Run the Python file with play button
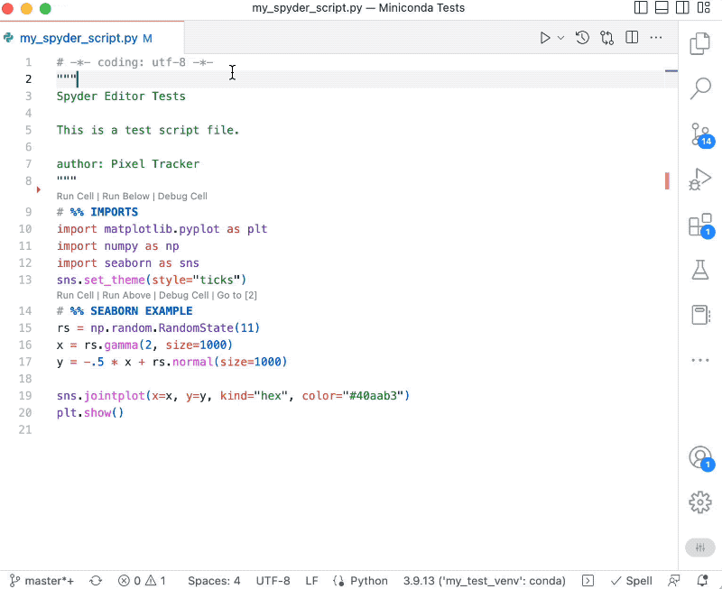The height and width of the screenshot is (589, 722). tap(545, 38)
